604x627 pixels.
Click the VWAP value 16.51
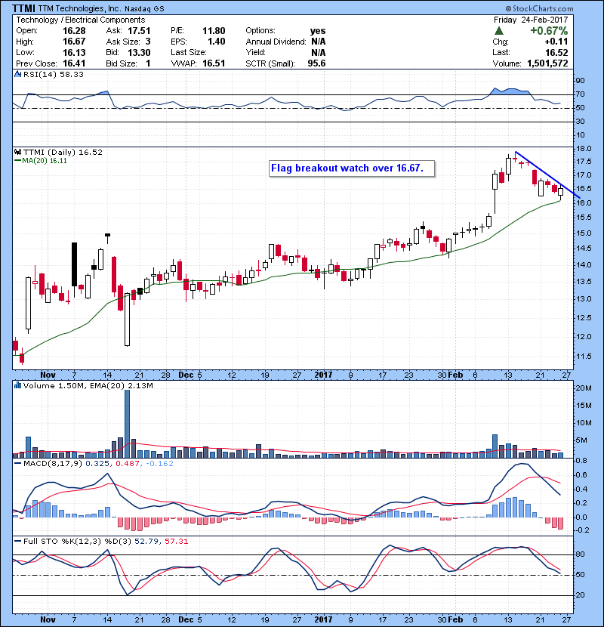214,63
